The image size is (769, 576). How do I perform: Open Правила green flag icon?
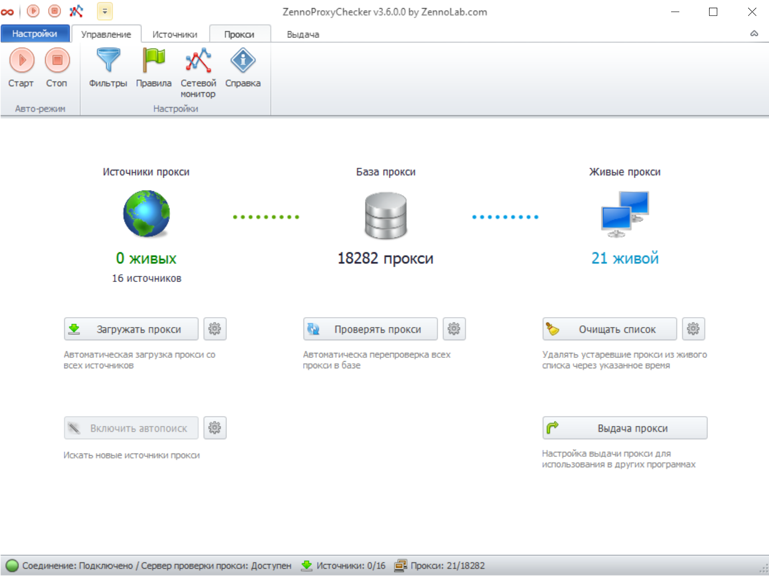click(153, 60)
